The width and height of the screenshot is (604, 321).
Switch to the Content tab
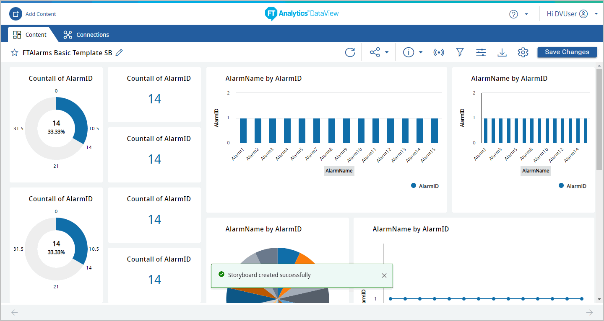pyautogui.click(x=30, y=35)
